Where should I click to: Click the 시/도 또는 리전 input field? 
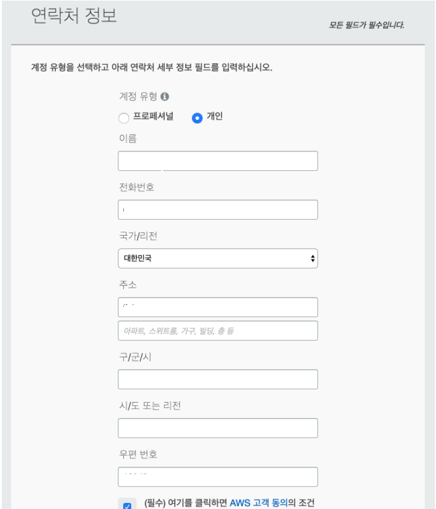[x=218, y=427]
